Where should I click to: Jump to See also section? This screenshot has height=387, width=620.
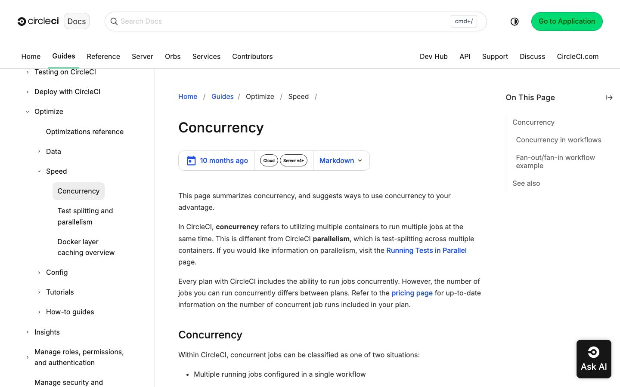[526, 183]
